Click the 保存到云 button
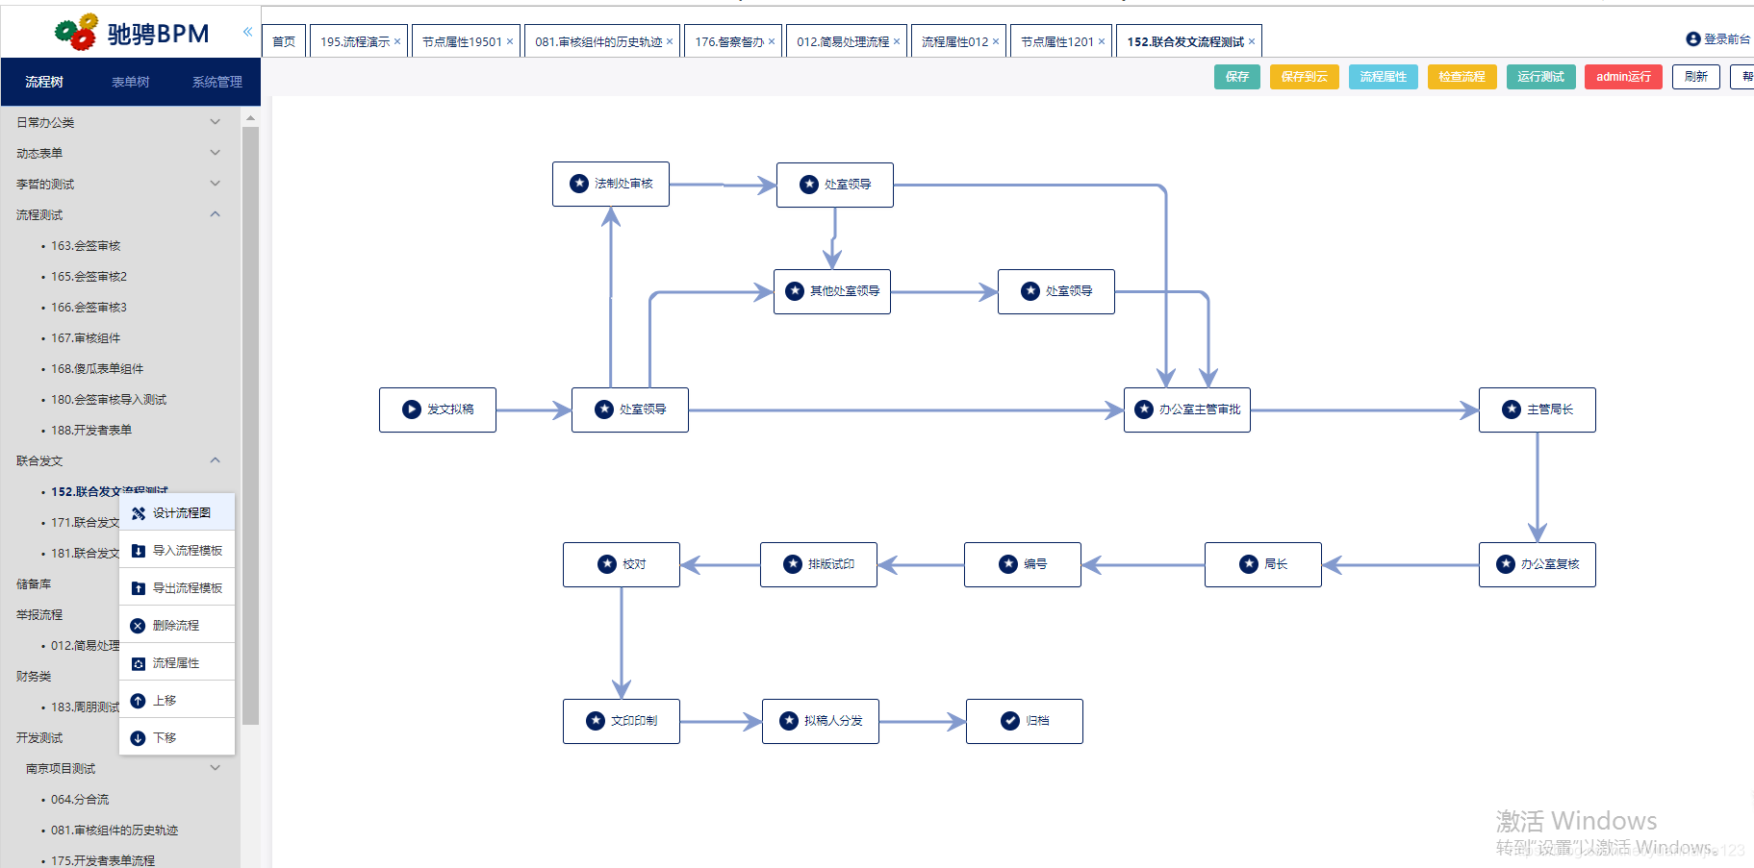This screenshot has height=868, width=1754. pyautogui.click(x=1304, y=77)
